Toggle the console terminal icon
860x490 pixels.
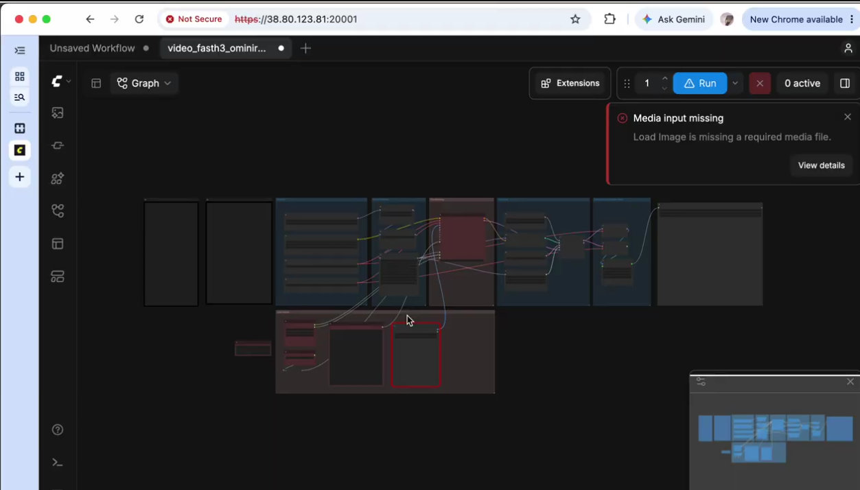click(x=58, y=463)
